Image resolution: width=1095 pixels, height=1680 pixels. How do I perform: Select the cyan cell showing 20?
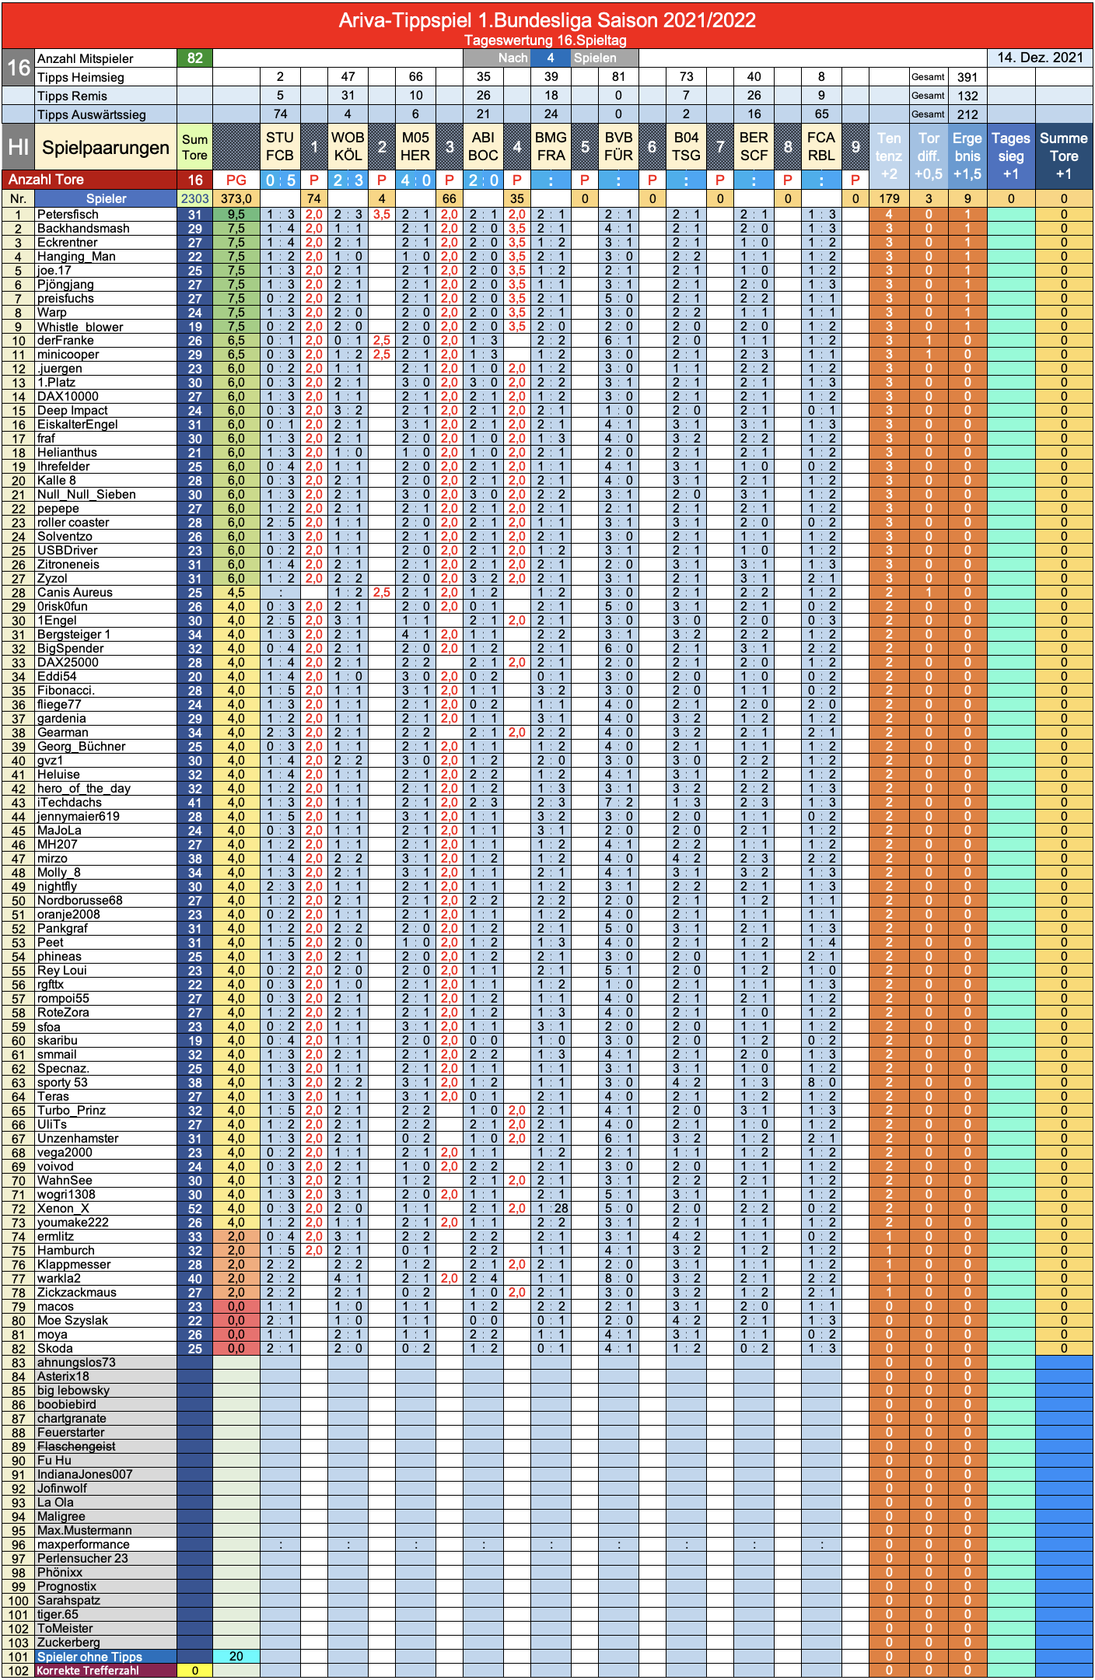[x=236, y=1657]
